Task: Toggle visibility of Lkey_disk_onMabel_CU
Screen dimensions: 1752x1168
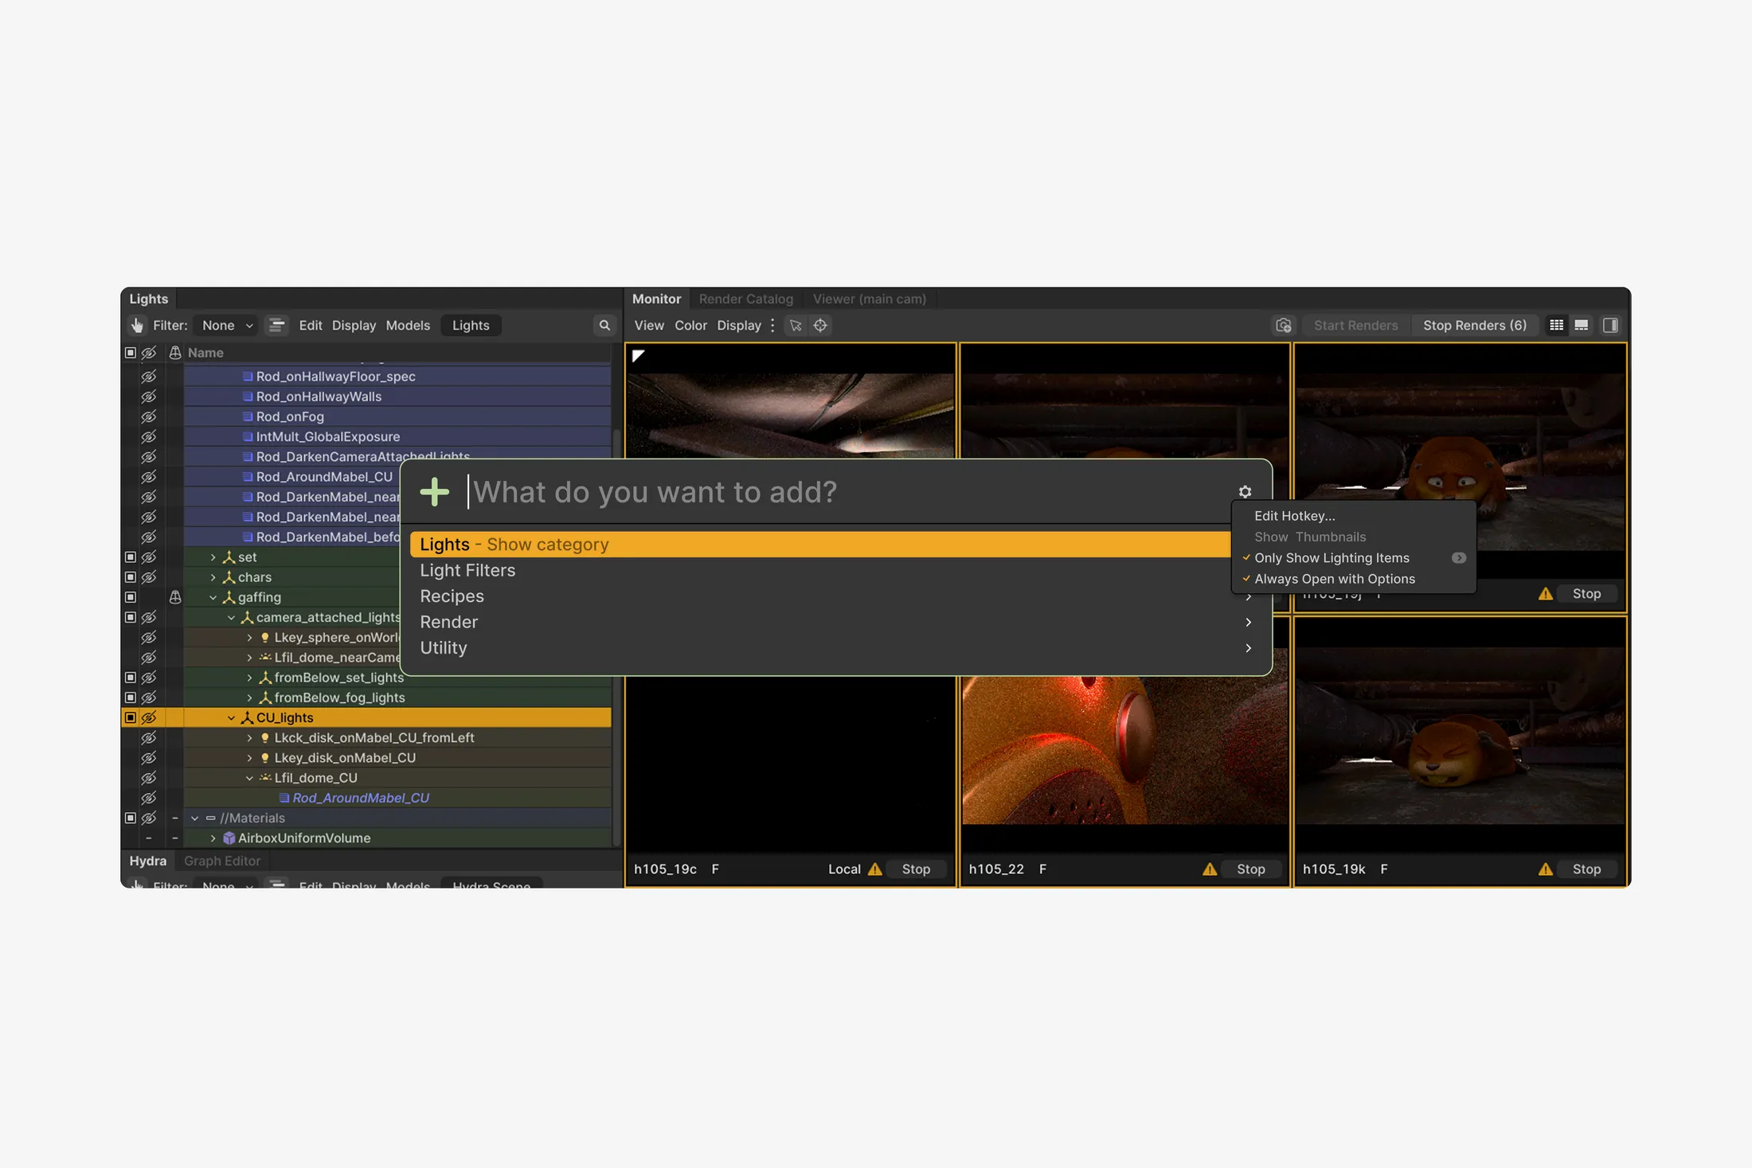Action: [x=149, y=757]
